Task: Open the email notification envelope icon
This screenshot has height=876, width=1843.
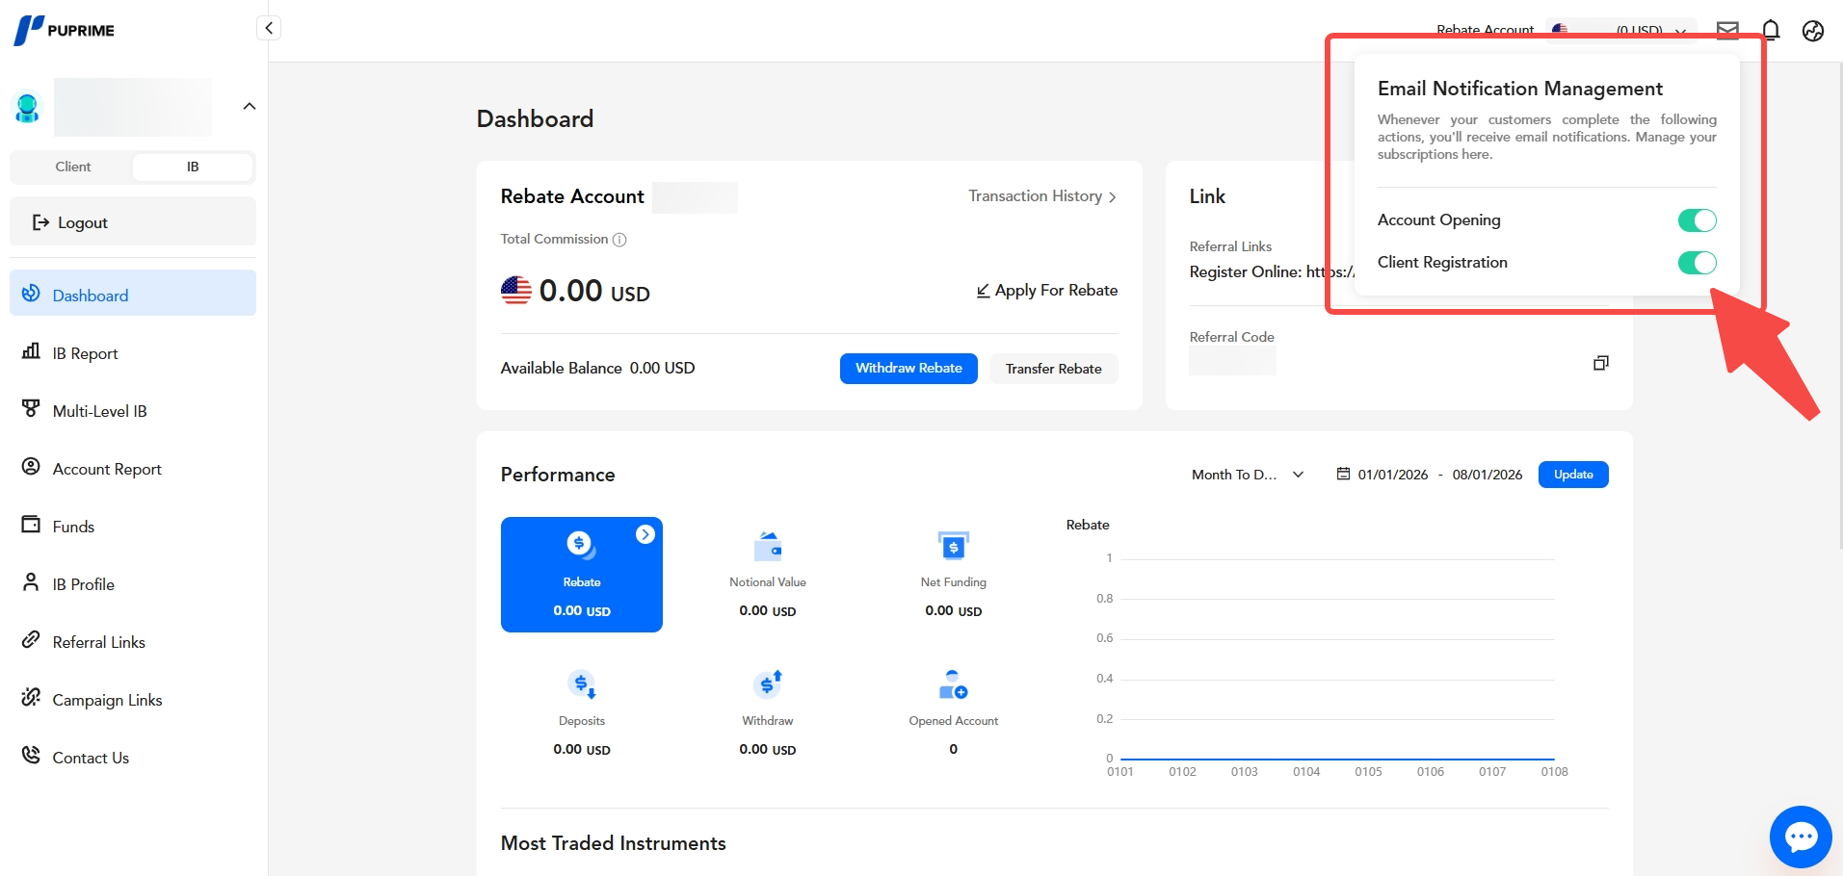Action: (x=1727, y=31)
